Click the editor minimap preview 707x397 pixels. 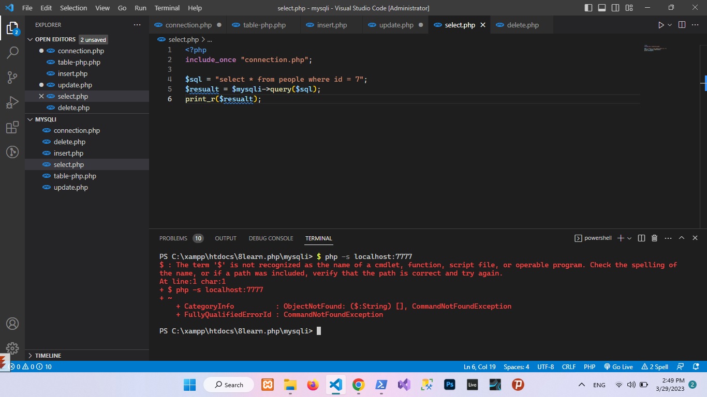click(655, 48)
